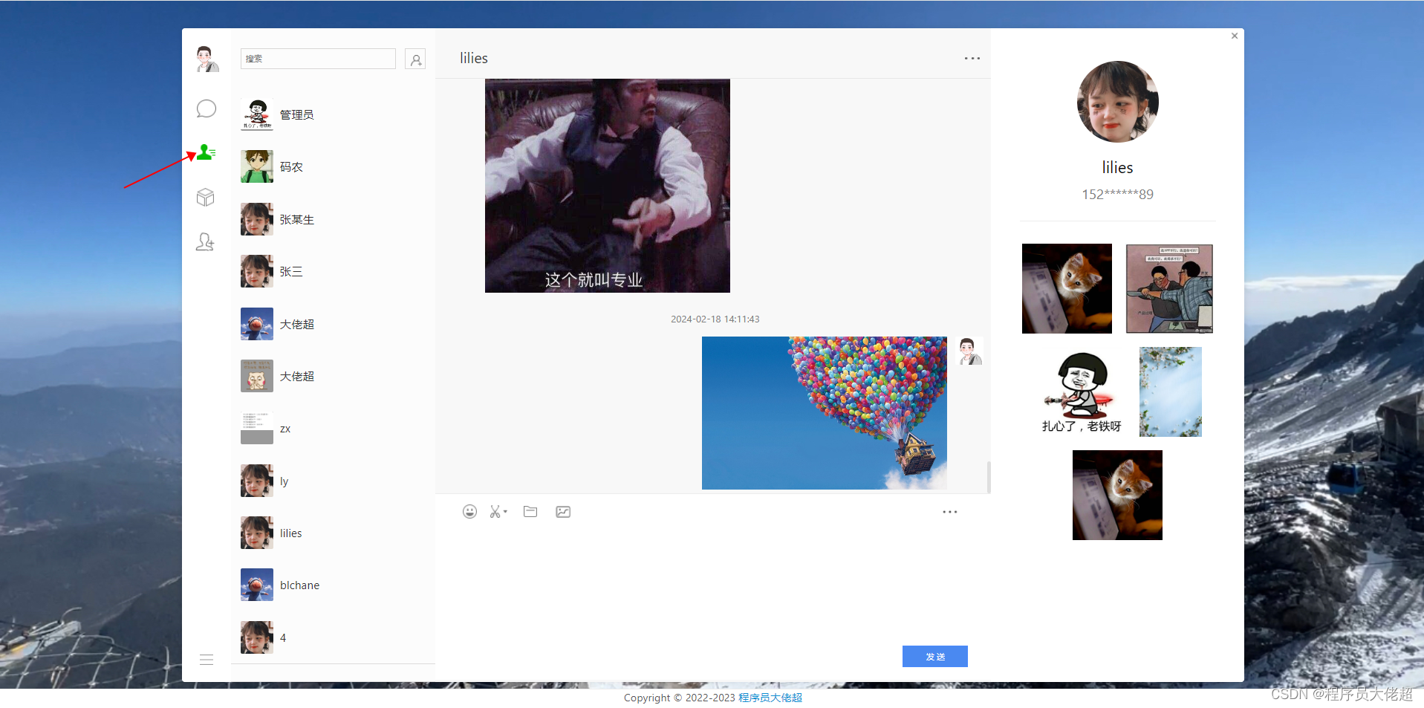This screenshot has height=708, width=1424.
Task: Click 管理员's avatar in contact list
Action: (x=257, y=114)
